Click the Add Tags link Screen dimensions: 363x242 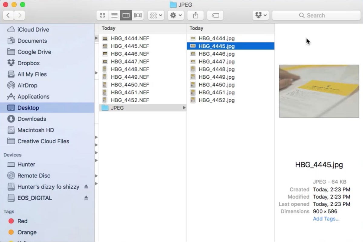(326, 218)
